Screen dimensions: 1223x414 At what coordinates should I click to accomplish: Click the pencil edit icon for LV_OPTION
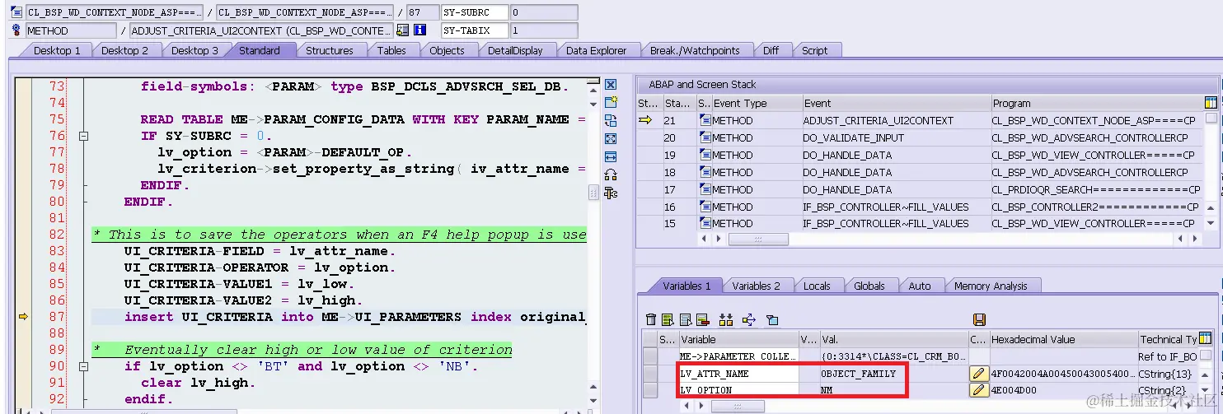coord(978,390)
